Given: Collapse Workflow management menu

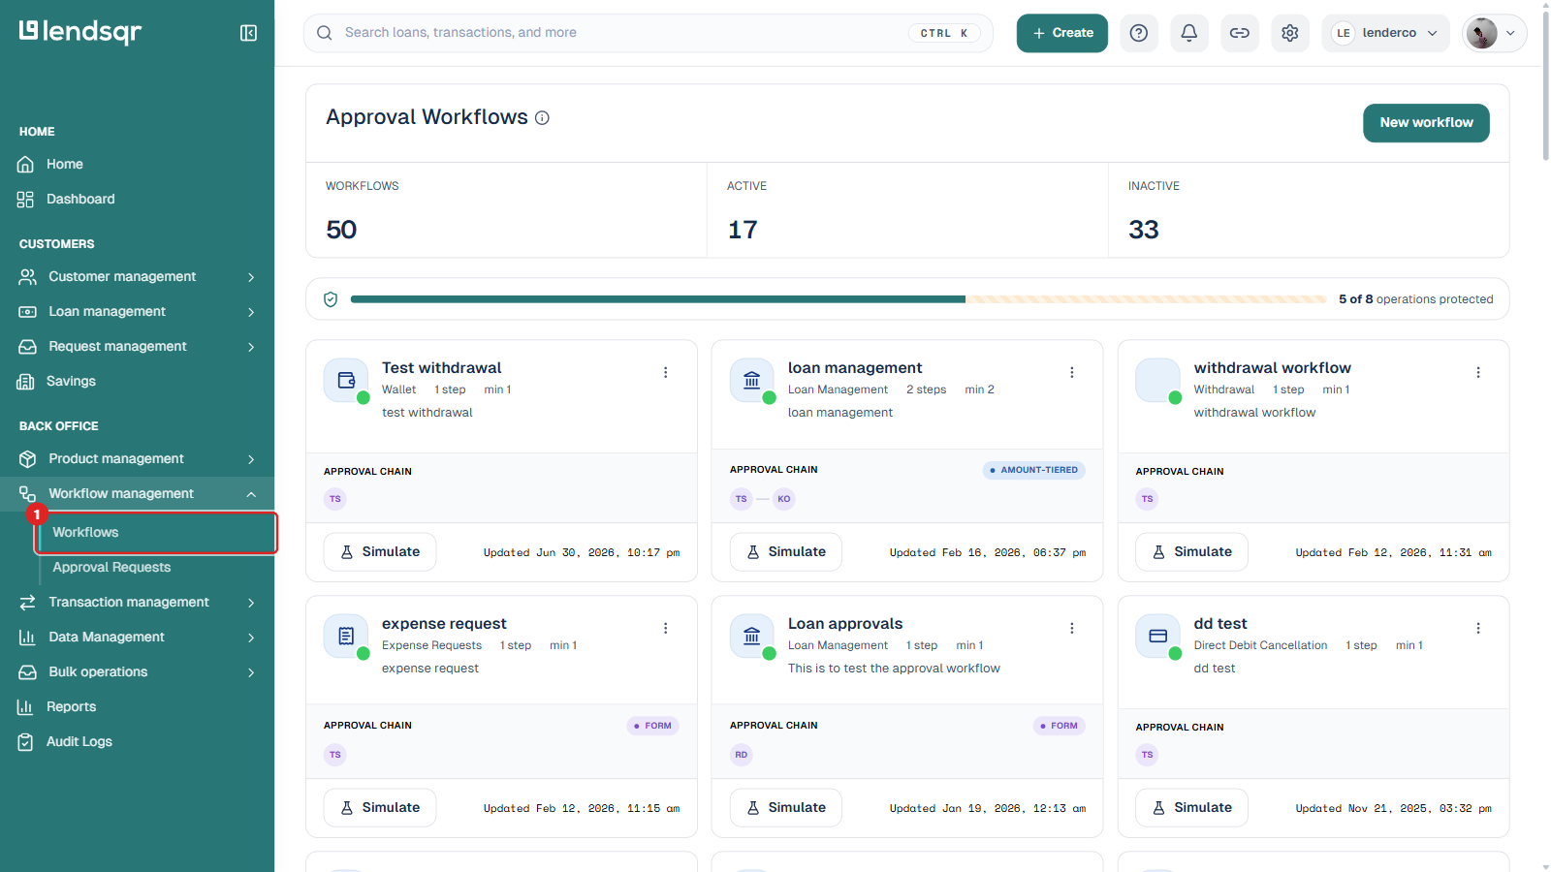Looking at the screenshot, I should click(137, 494).
